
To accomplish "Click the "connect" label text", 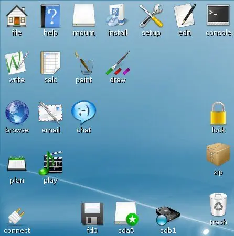I will pos(17,231).
